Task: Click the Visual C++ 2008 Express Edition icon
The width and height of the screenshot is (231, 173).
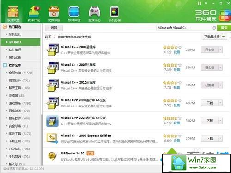Action: click(x=53, y=138)
